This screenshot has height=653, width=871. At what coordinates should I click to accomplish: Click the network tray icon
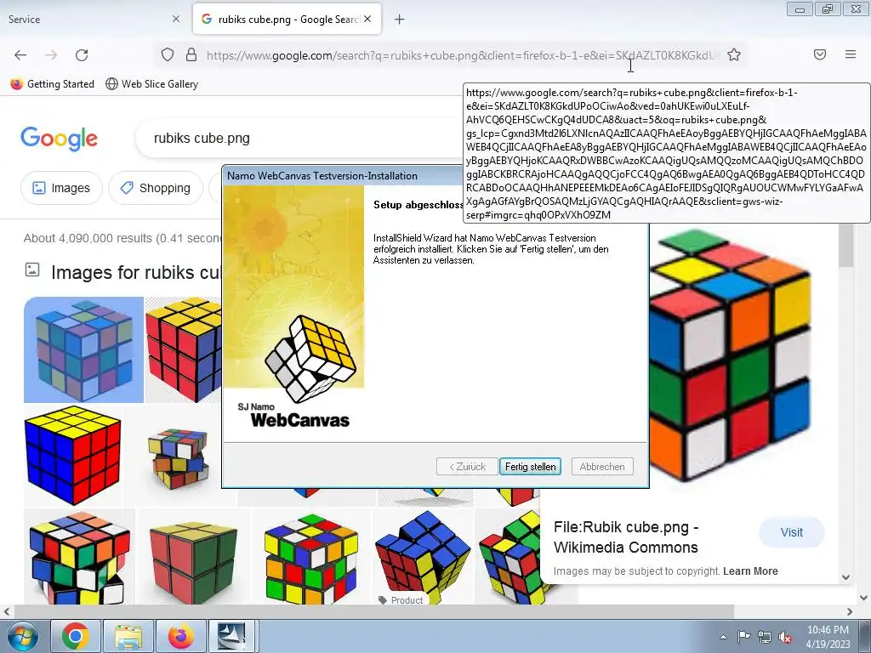click(x=765, y=637)
